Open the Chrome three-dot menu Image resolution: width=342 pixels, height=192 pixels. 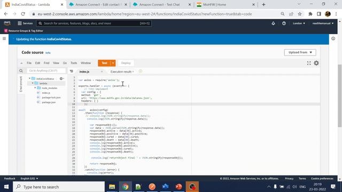(336, 14)
